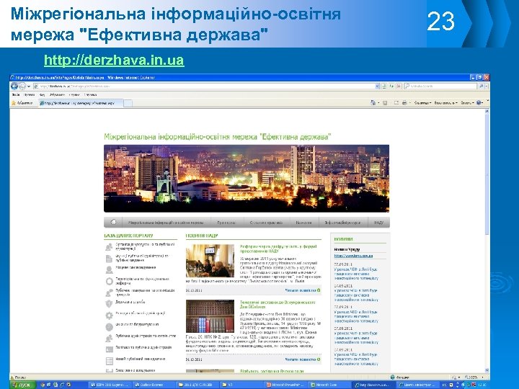
Task: Open 'Інформаційні ресурси' nav item
Action: click(x=342, y=223)
